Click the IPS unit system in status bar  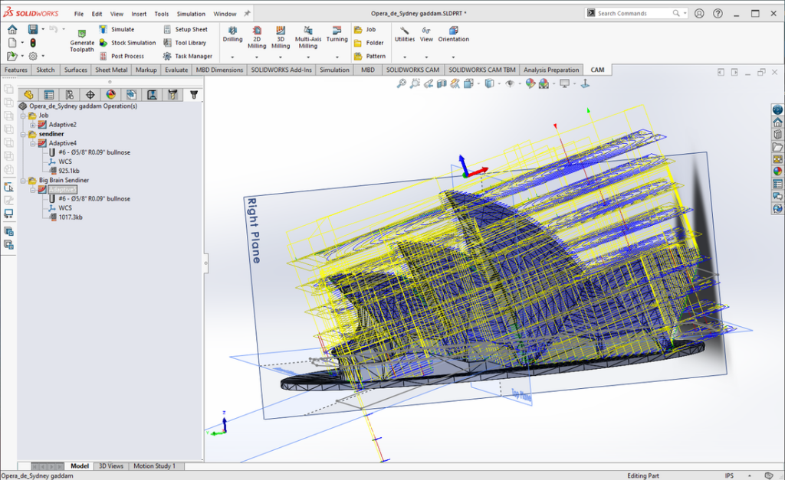coord(730,475)
